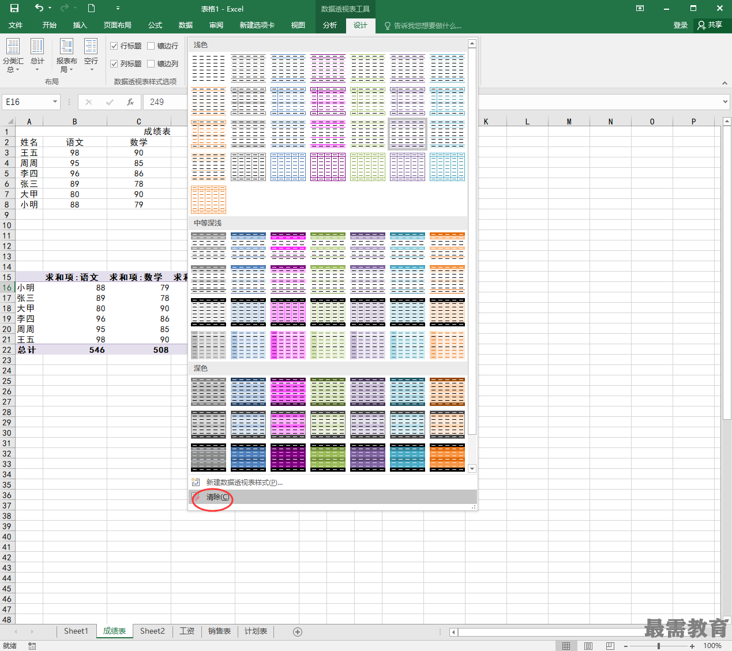Open the Home (开始) tab
The height and width of the screenshot is (651, 732).
click(x=49, y=25)
